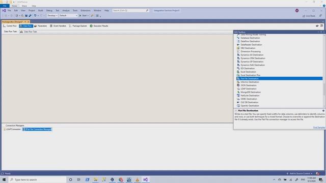Open the user account avatar icon
Image resolution: width=326 pixels, height=183 pixels.
coord(297,10)
